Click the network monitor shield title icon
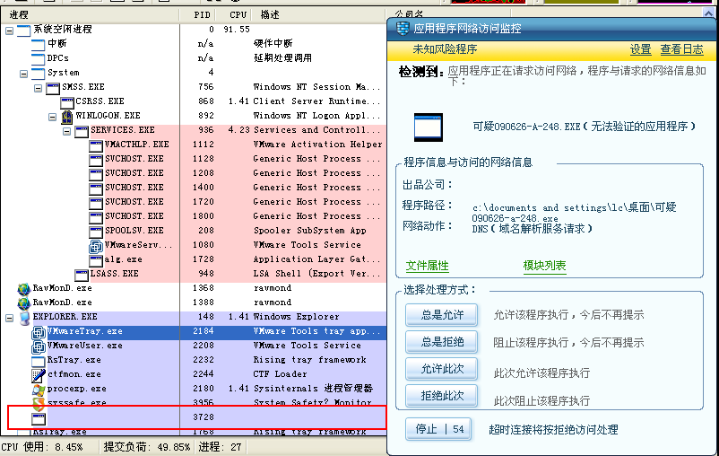The image size is (719, 456). click(x=403, y=29)
